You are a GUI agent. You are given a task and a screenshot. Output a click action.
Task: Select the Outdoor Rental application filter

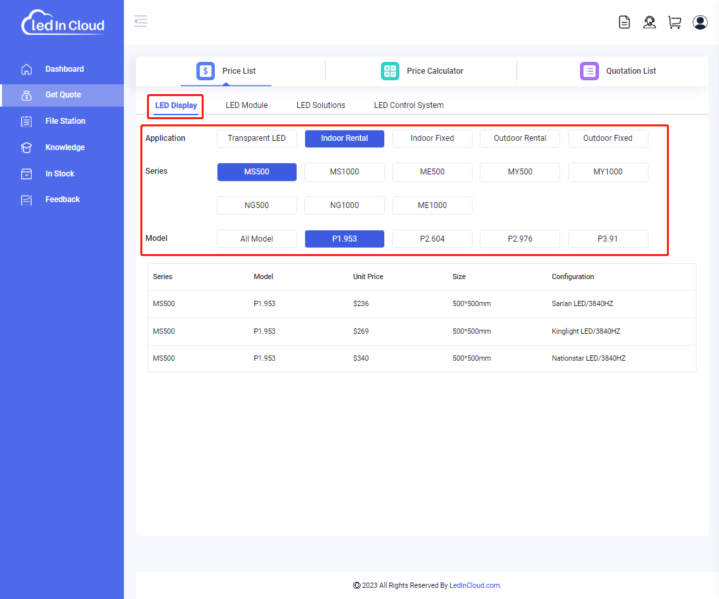pos(520,139)
